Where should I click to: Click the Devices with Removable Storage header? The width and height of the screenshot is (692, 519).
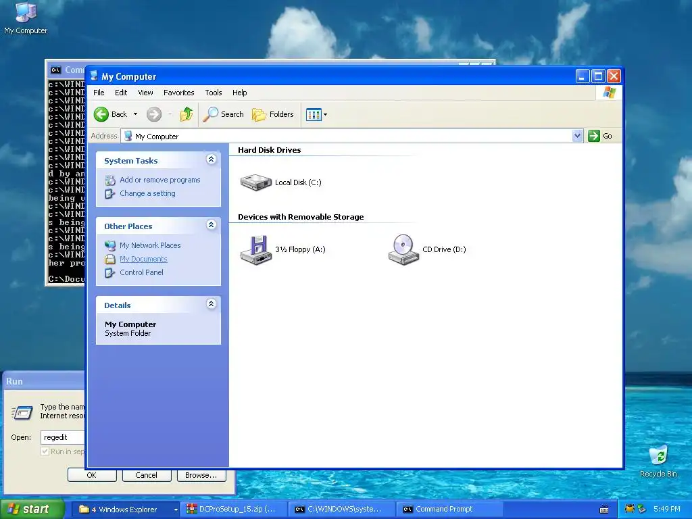point(301,217)
